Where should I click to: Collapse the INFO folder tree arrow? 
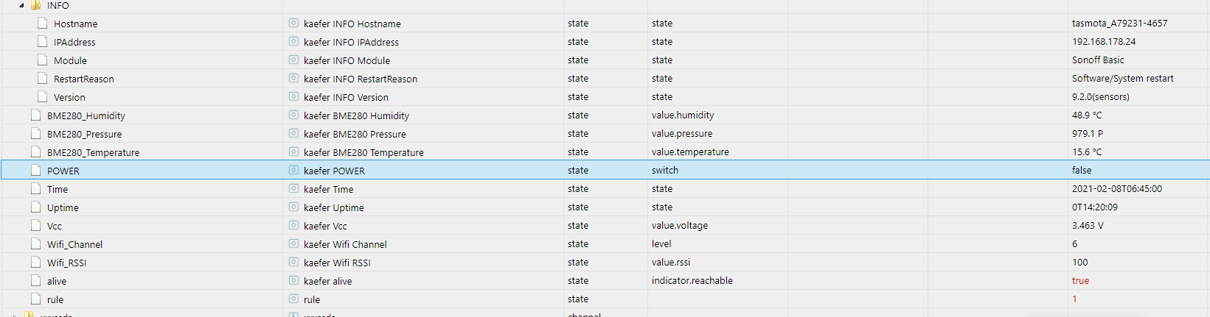click(21, 5)
